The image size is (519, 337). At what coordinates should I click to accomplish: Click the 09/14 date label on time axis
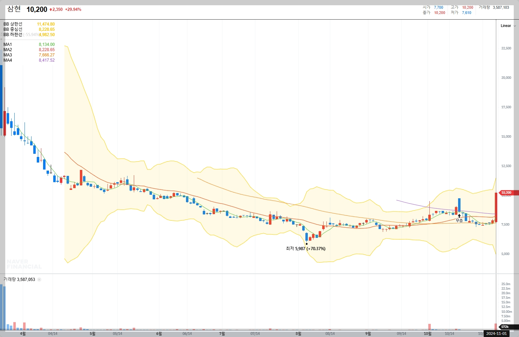tap(402, 333)
